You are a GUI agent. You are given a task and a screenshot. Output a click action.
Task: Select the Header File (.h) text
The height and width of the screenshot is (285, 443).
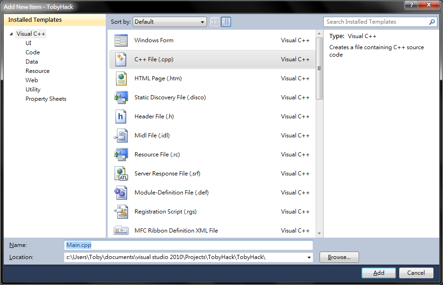pos(154,117)
